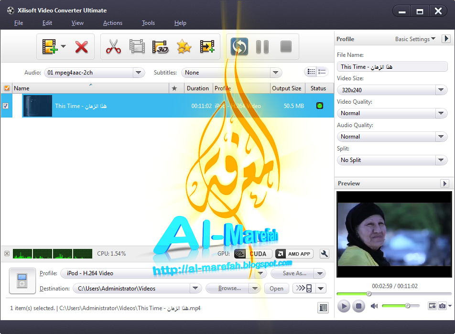
Task: Click the This Time video thumbnail
Action: 37,106
